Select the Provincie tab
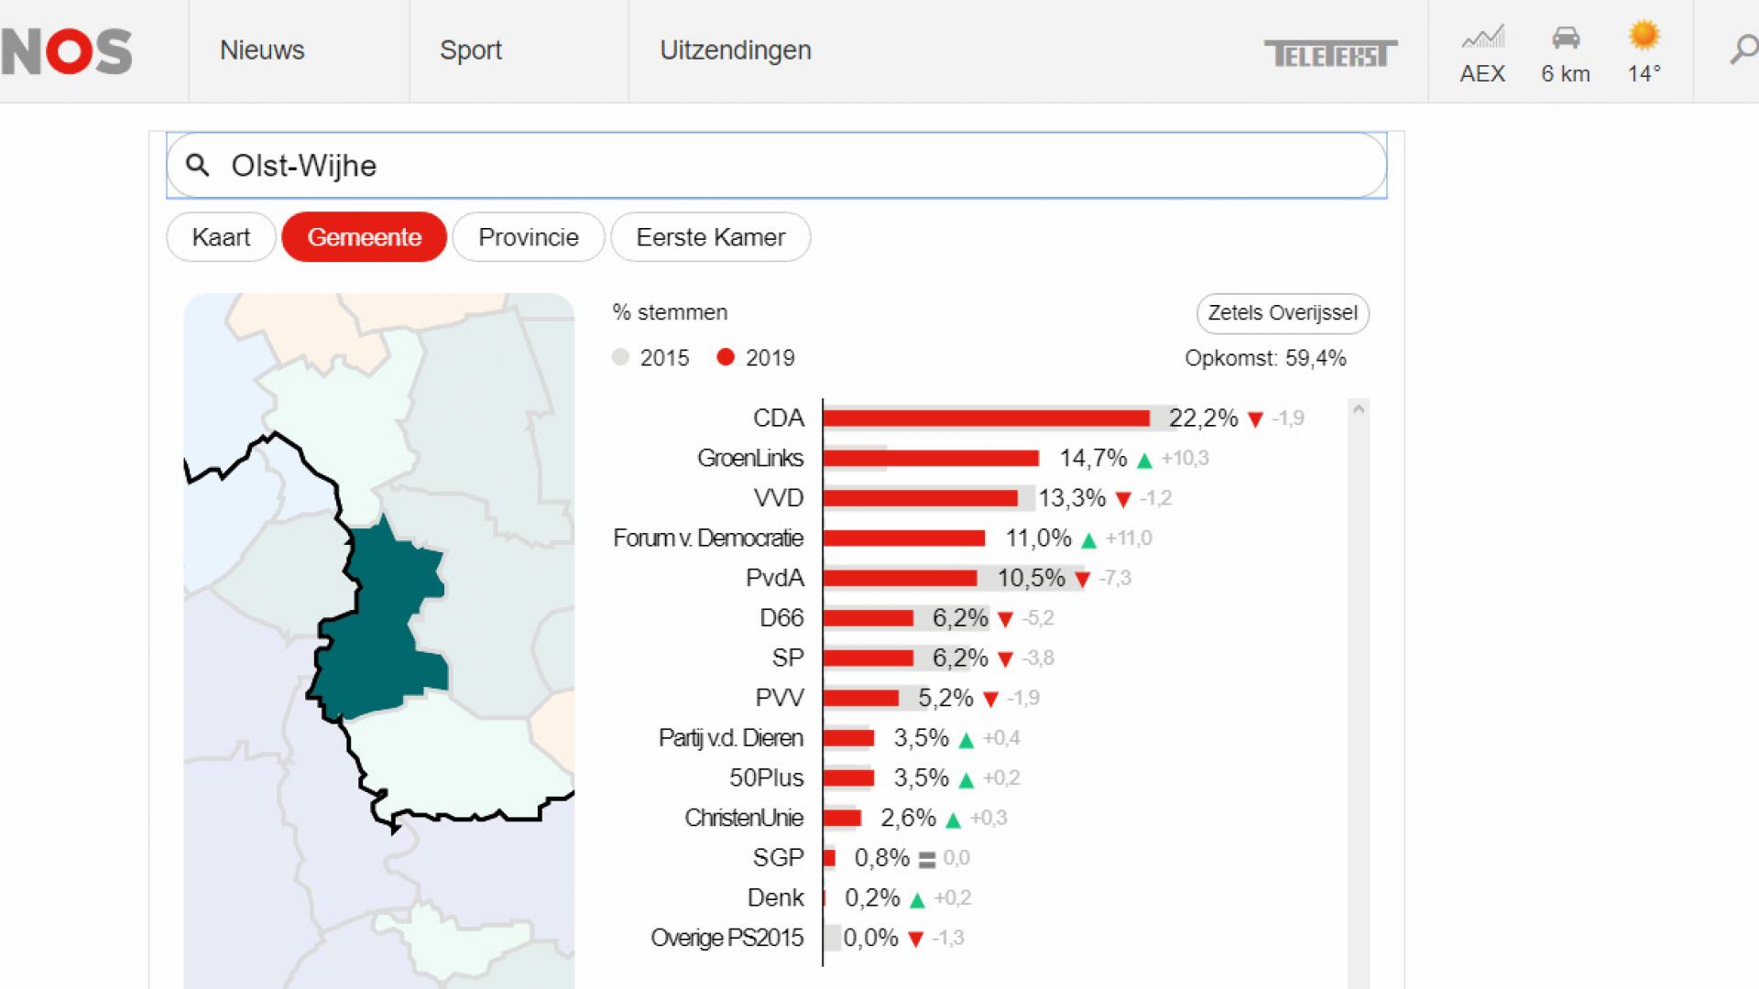The image size is (1759, 989). pos(529,237)
